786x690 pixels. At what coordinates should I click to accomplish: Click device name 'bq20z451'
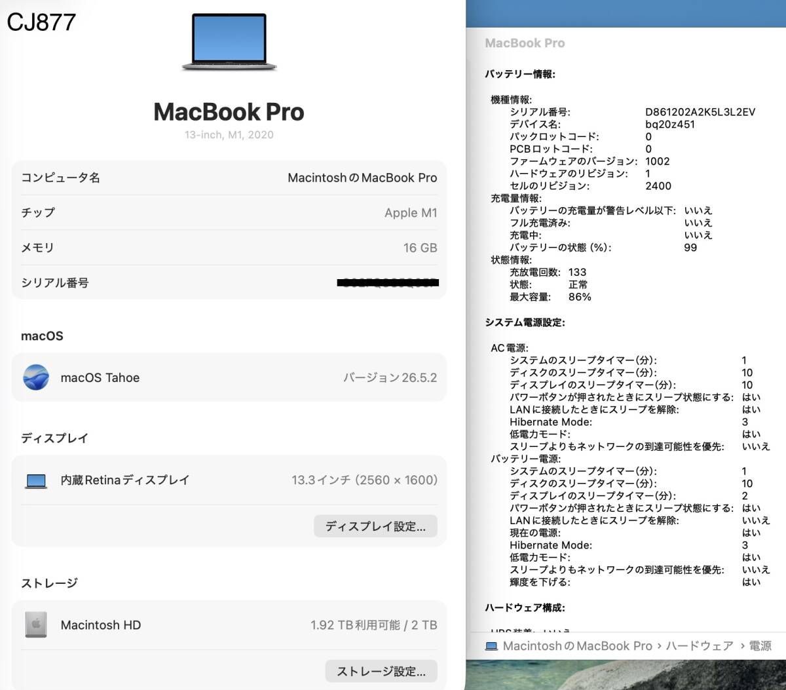click(x=670, y=125)
